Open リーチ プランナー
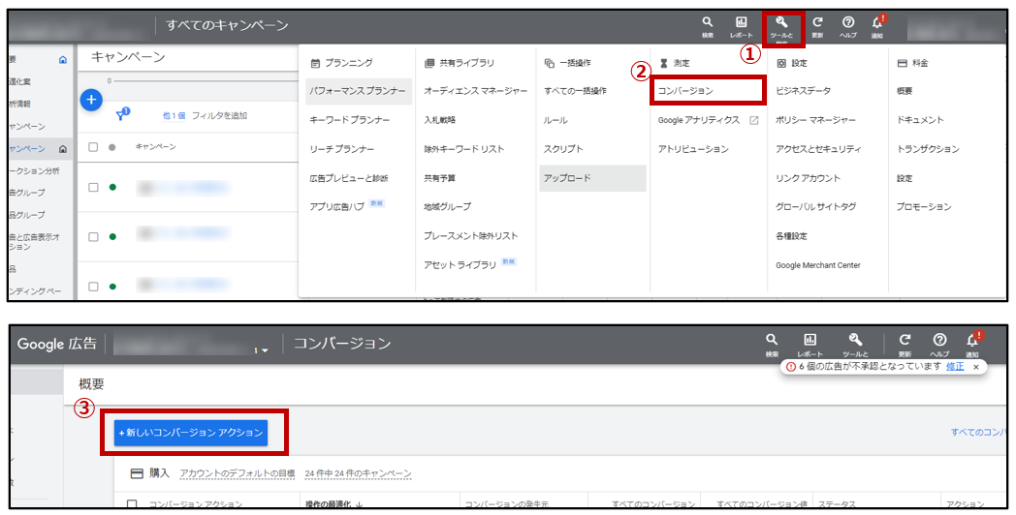1016x515 pixels. point(342,149)
